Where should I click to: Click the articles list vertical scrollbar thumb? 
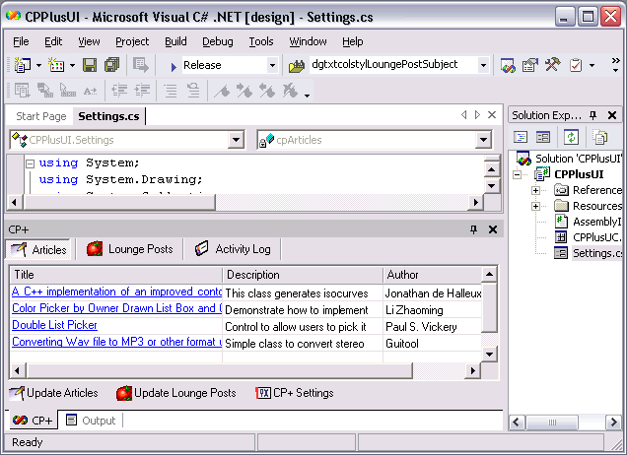489,307
